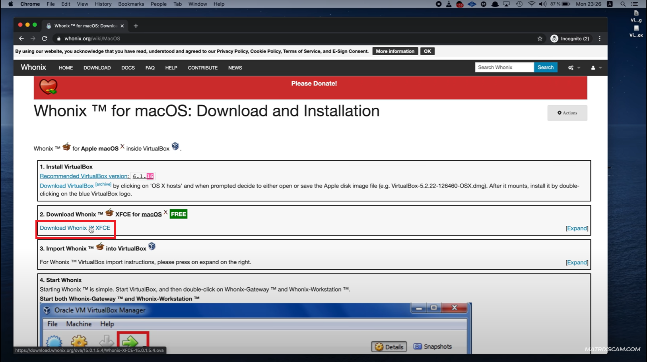Image resolution: width=647 pixels, height=362 pixels.
Task: Click the archive superscript link
Action: point(103,184)
